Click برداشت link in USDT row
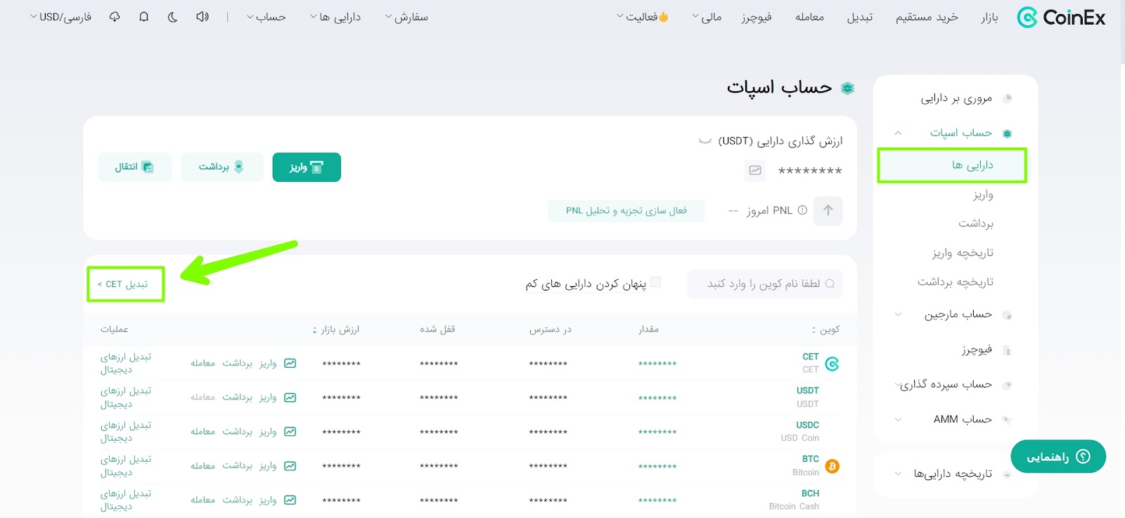 pos(238,397)
